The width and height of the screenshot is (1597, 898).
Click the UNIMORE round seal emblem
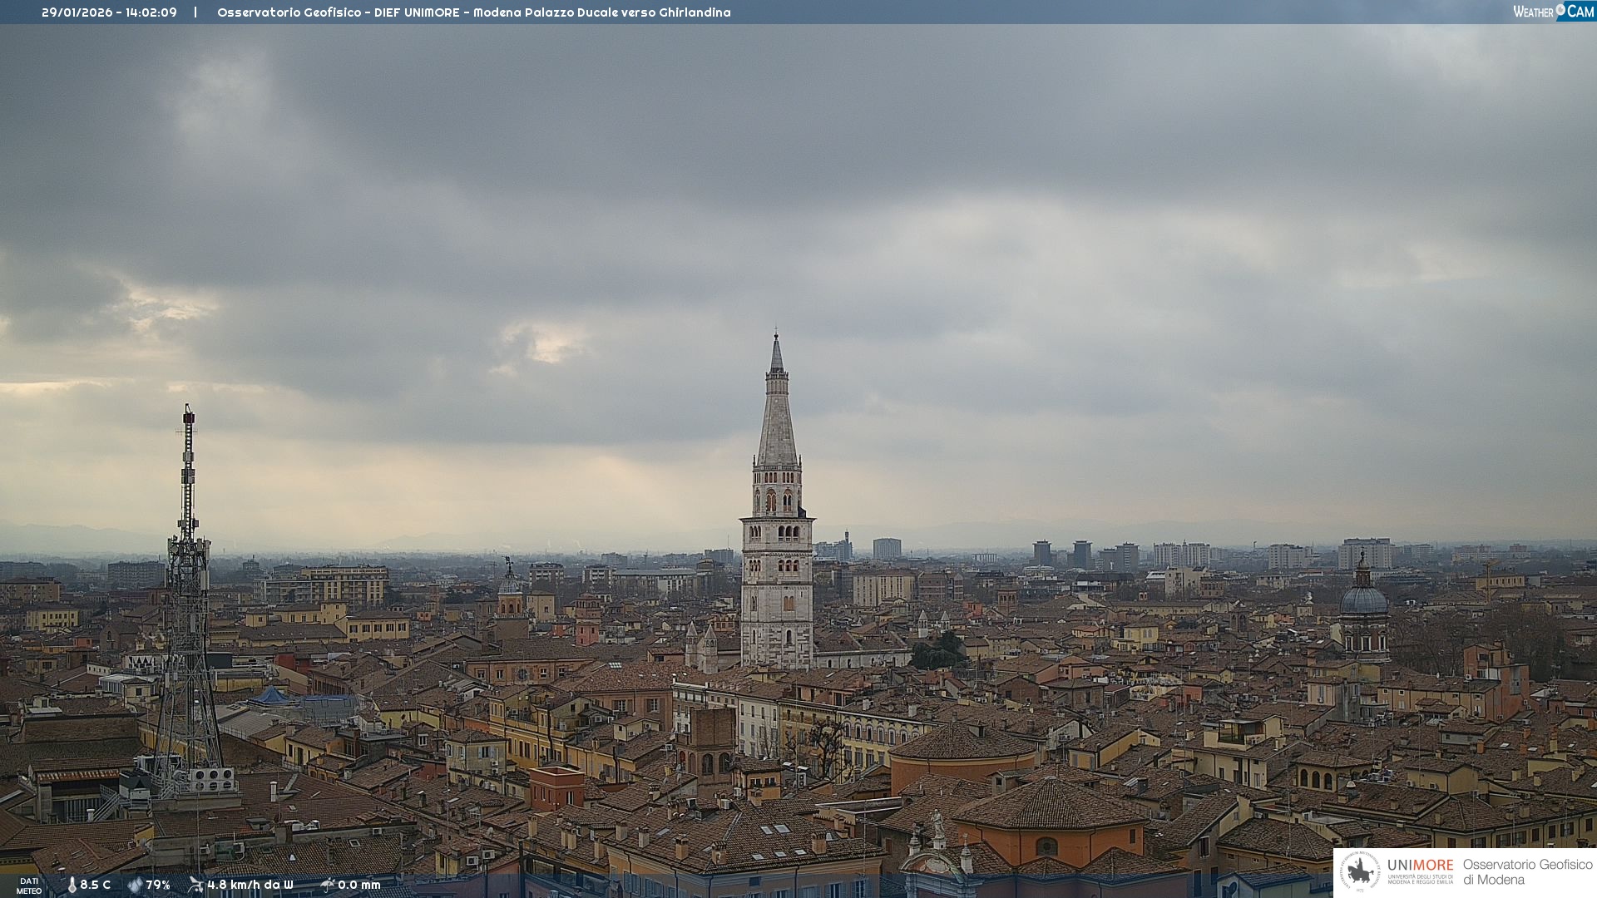pos(1360,871)
